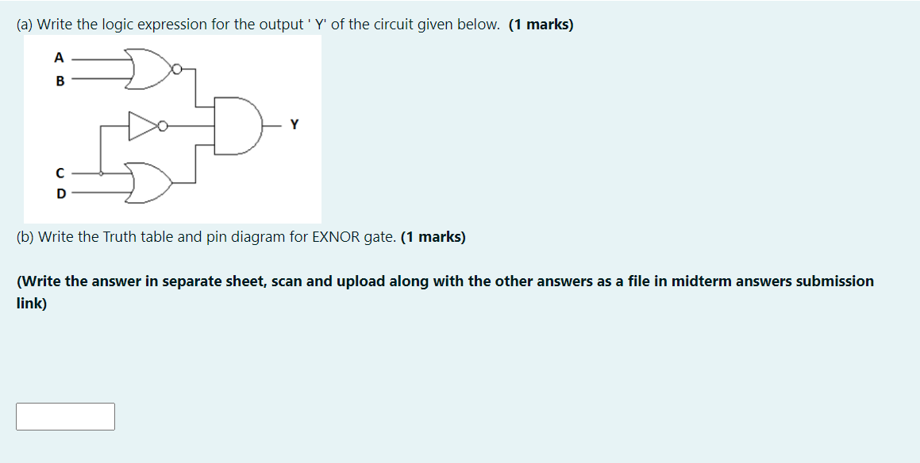Select the inversion bubble on the NOR gate

point(176,68)
